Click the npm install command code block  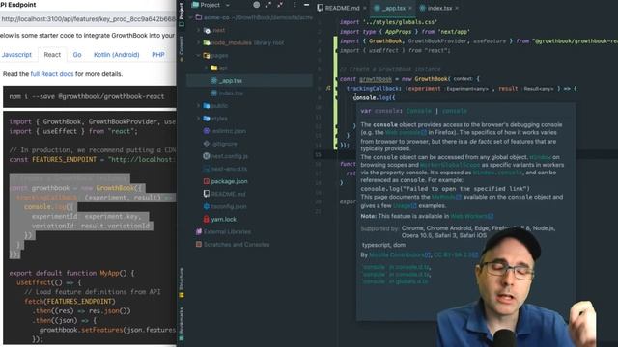[x=90, y=96]
